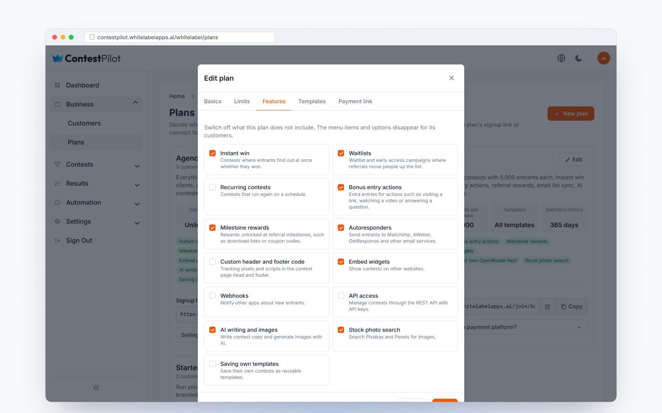Screen dimensions: 662x413
Task: Click the New plan button
Action: click(x=571, y=114)
